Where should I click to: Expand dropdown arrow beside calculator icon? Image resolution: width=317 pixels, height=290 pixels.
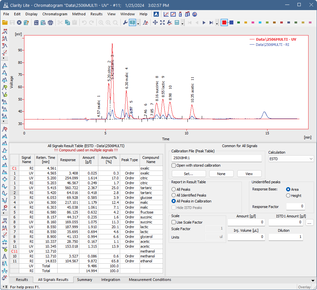click(x=183, y=23)
